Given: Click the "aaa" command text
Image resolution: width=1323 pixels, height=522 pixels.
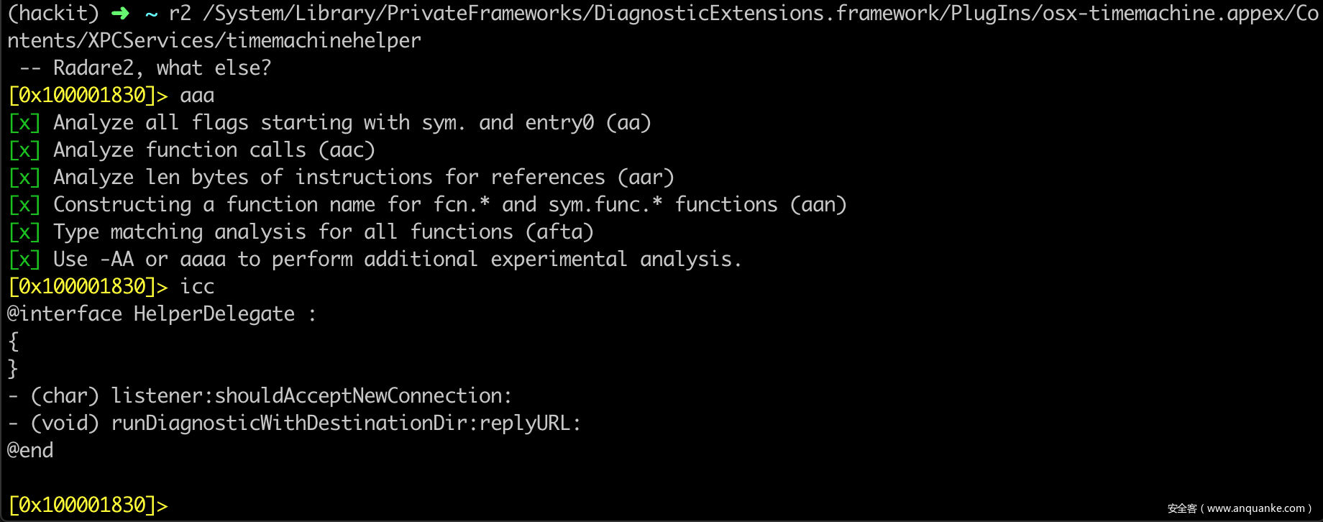Looking at the screenshot, I should 197,96.
